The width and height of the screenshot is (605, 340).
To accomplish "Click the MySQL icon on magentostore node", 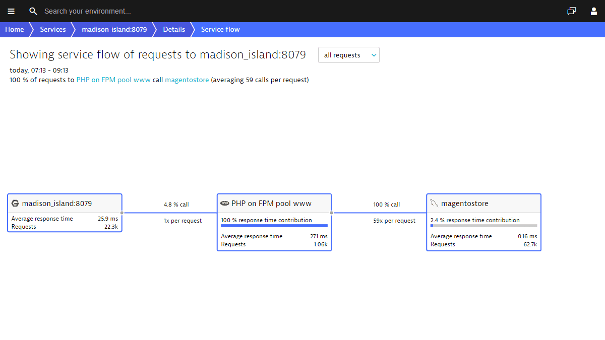I will click(x=434, y=203).
